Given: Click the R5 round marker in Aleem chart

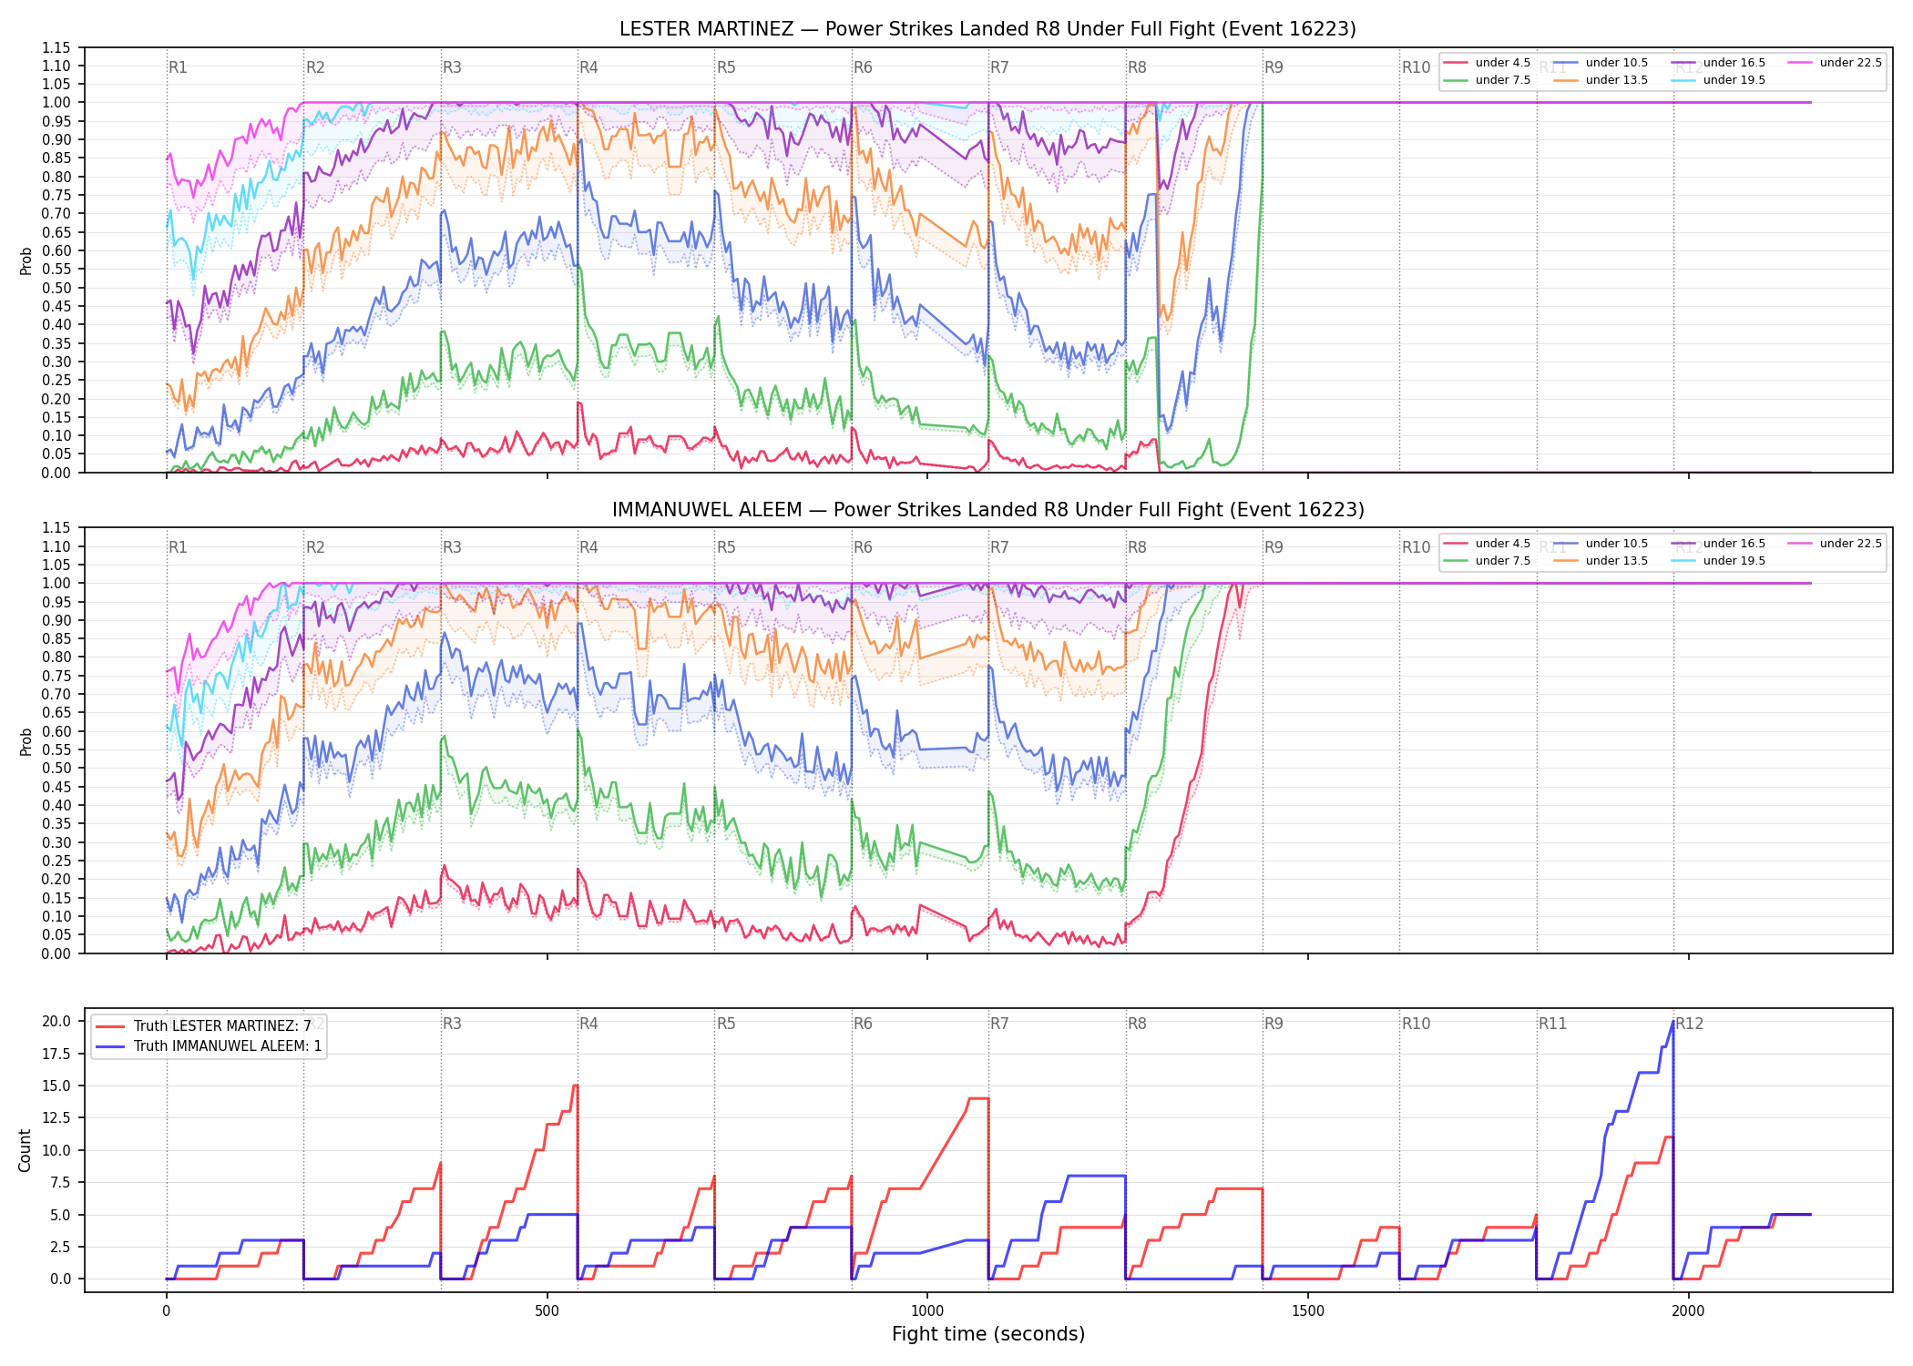Looking at the screenshot, I should point(726,547).
